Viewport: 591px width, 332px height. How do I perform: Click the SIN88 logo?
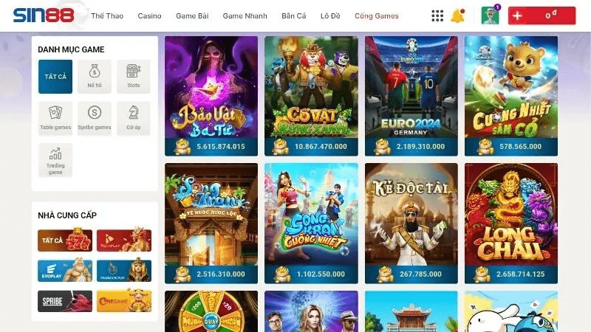pos(44,15)
